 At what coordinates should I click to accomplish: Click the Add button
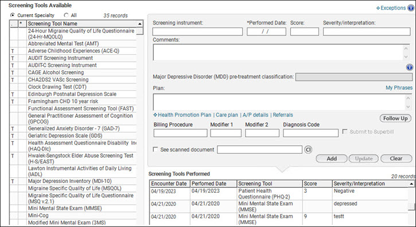coord(332,158)
